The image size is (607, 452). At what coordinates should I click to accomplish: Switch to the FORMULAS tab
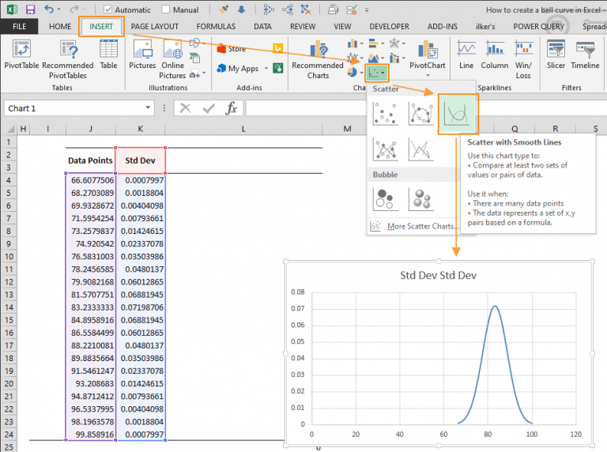pyautogui.click(x=216, y=26)
